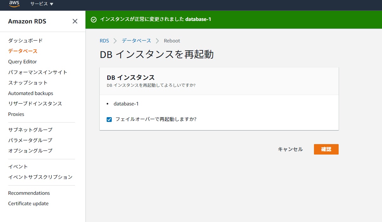Go to パフォーマンスインサイト
This screenshot has height=222, width=382.
pyautogui.click(x=38, y=72)
